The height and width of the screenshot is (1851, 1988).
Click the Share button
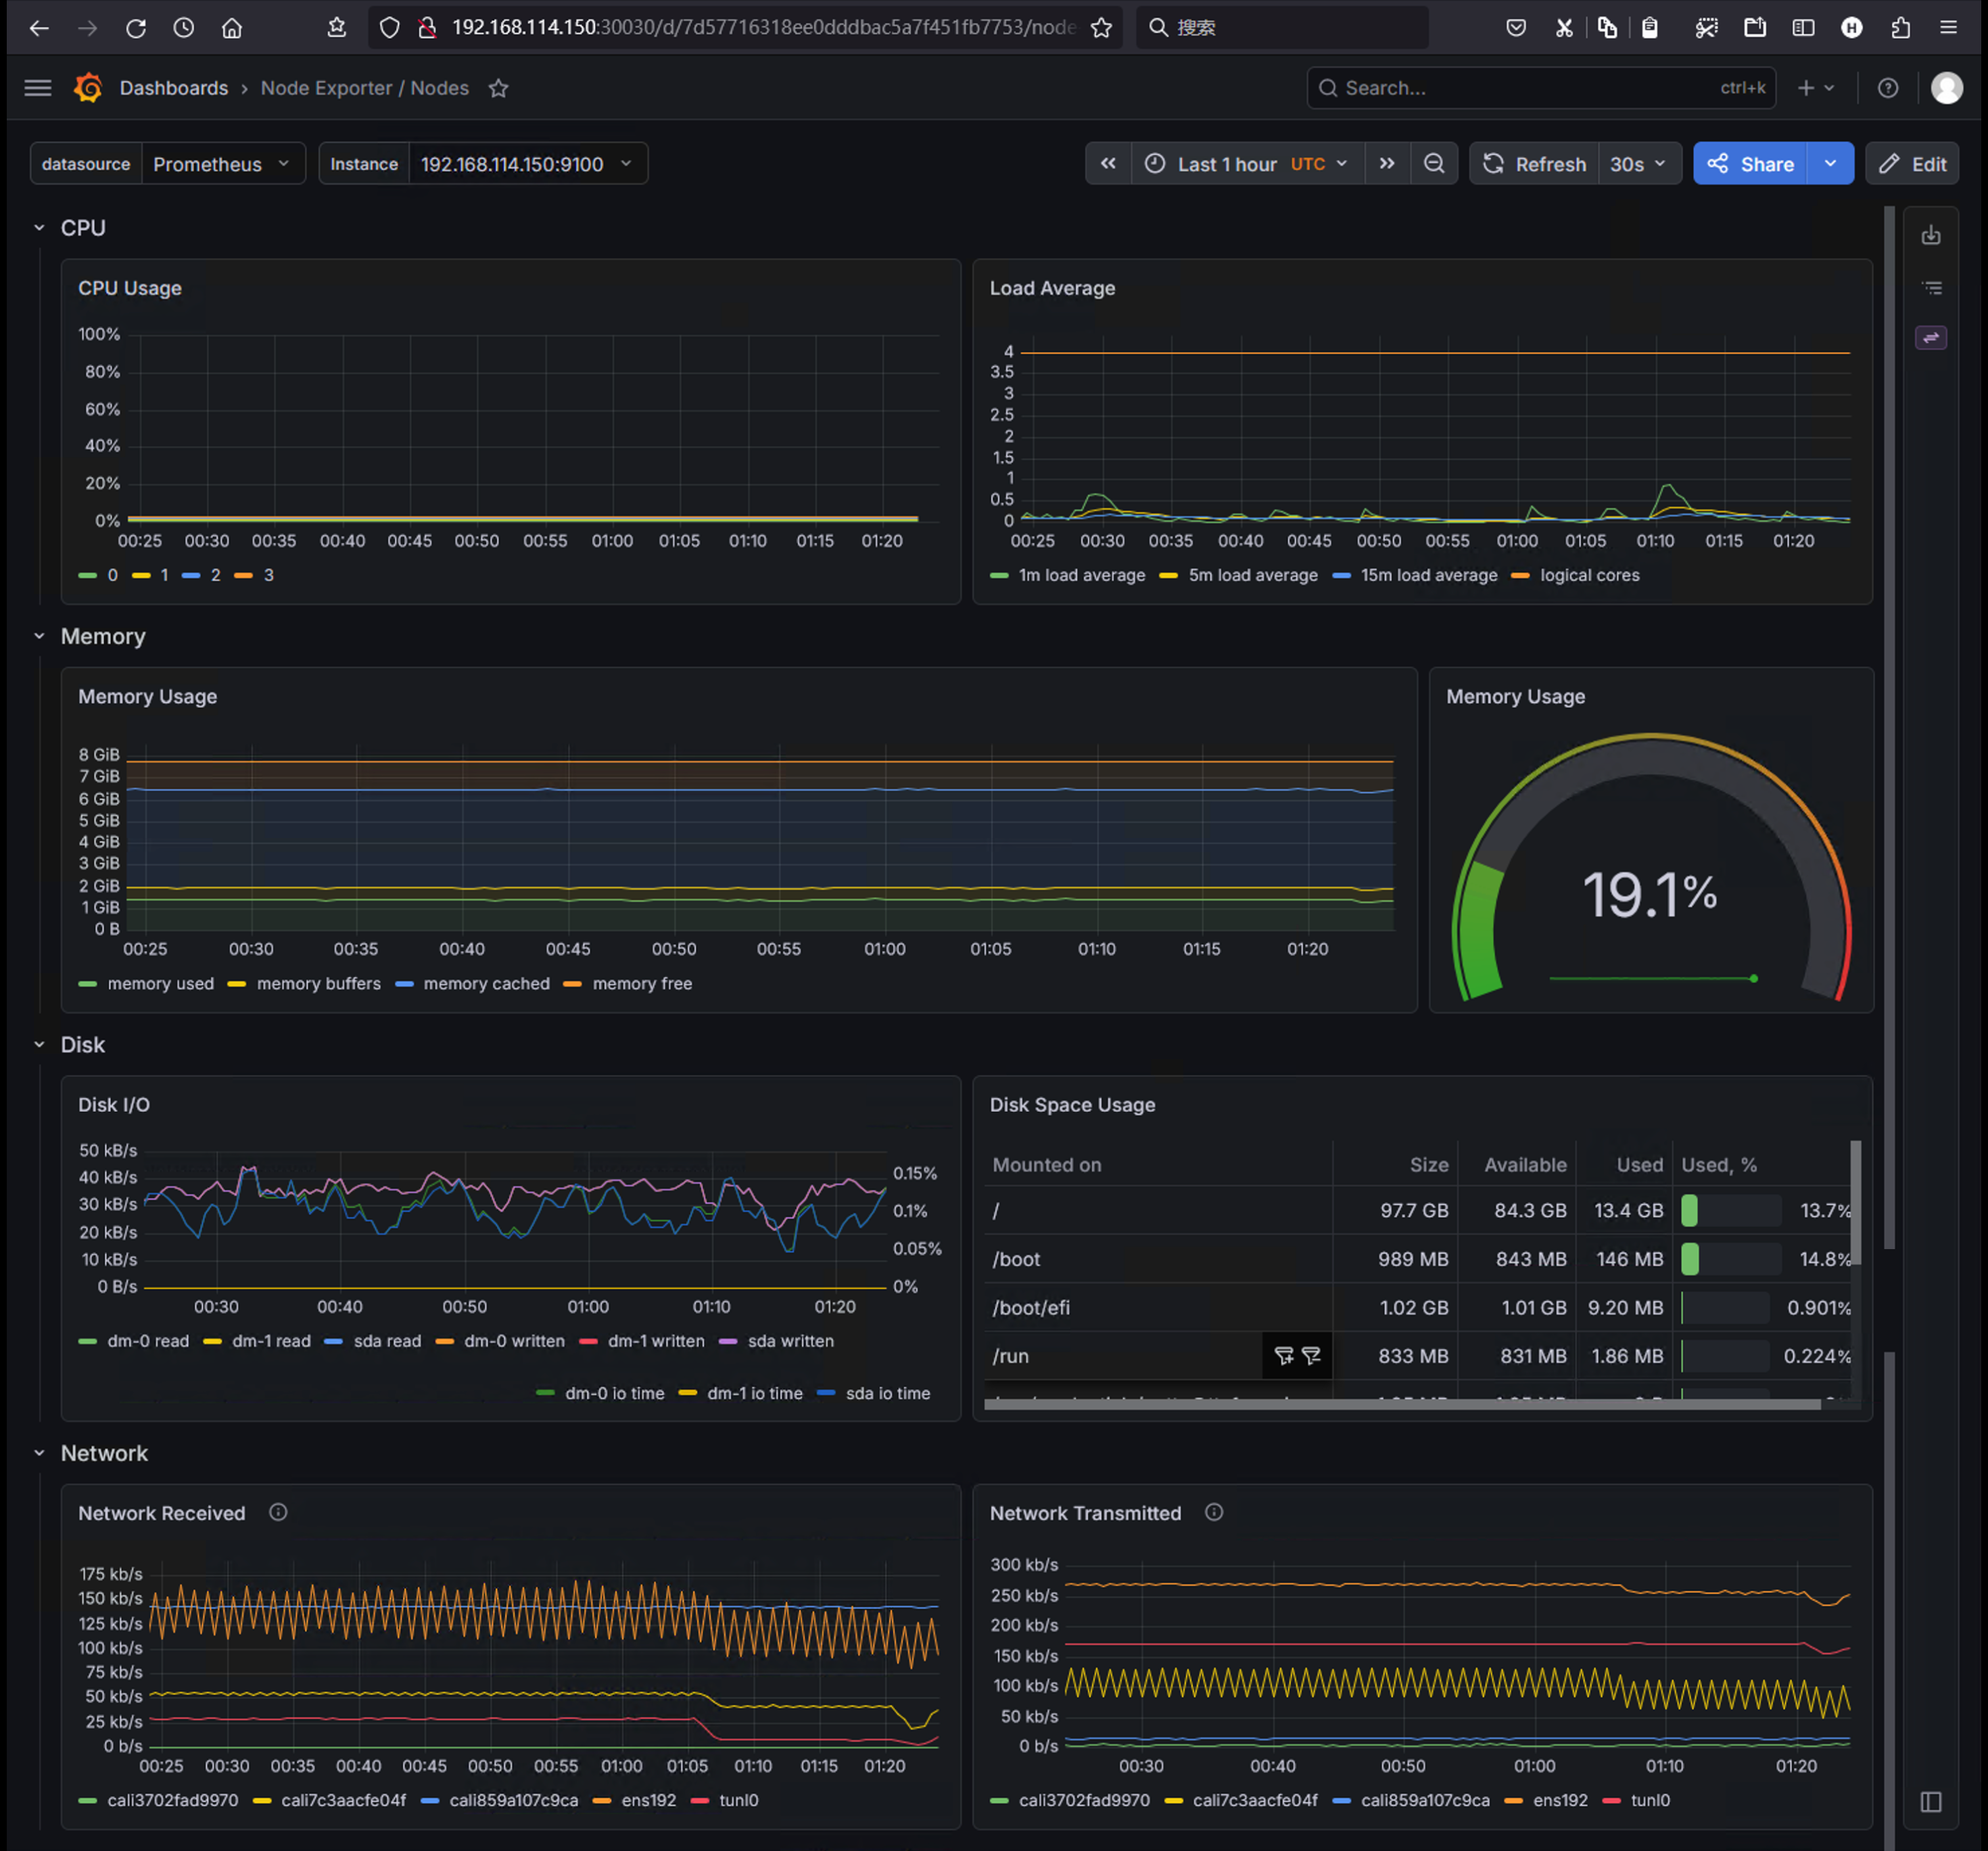[1750, 164]
